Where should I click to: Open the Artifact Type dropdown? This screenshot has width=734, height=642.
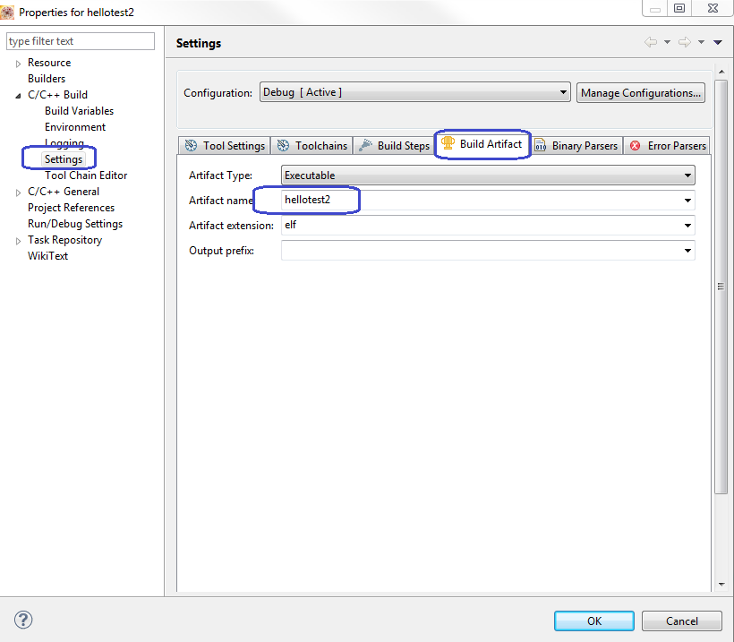[488, 175]
